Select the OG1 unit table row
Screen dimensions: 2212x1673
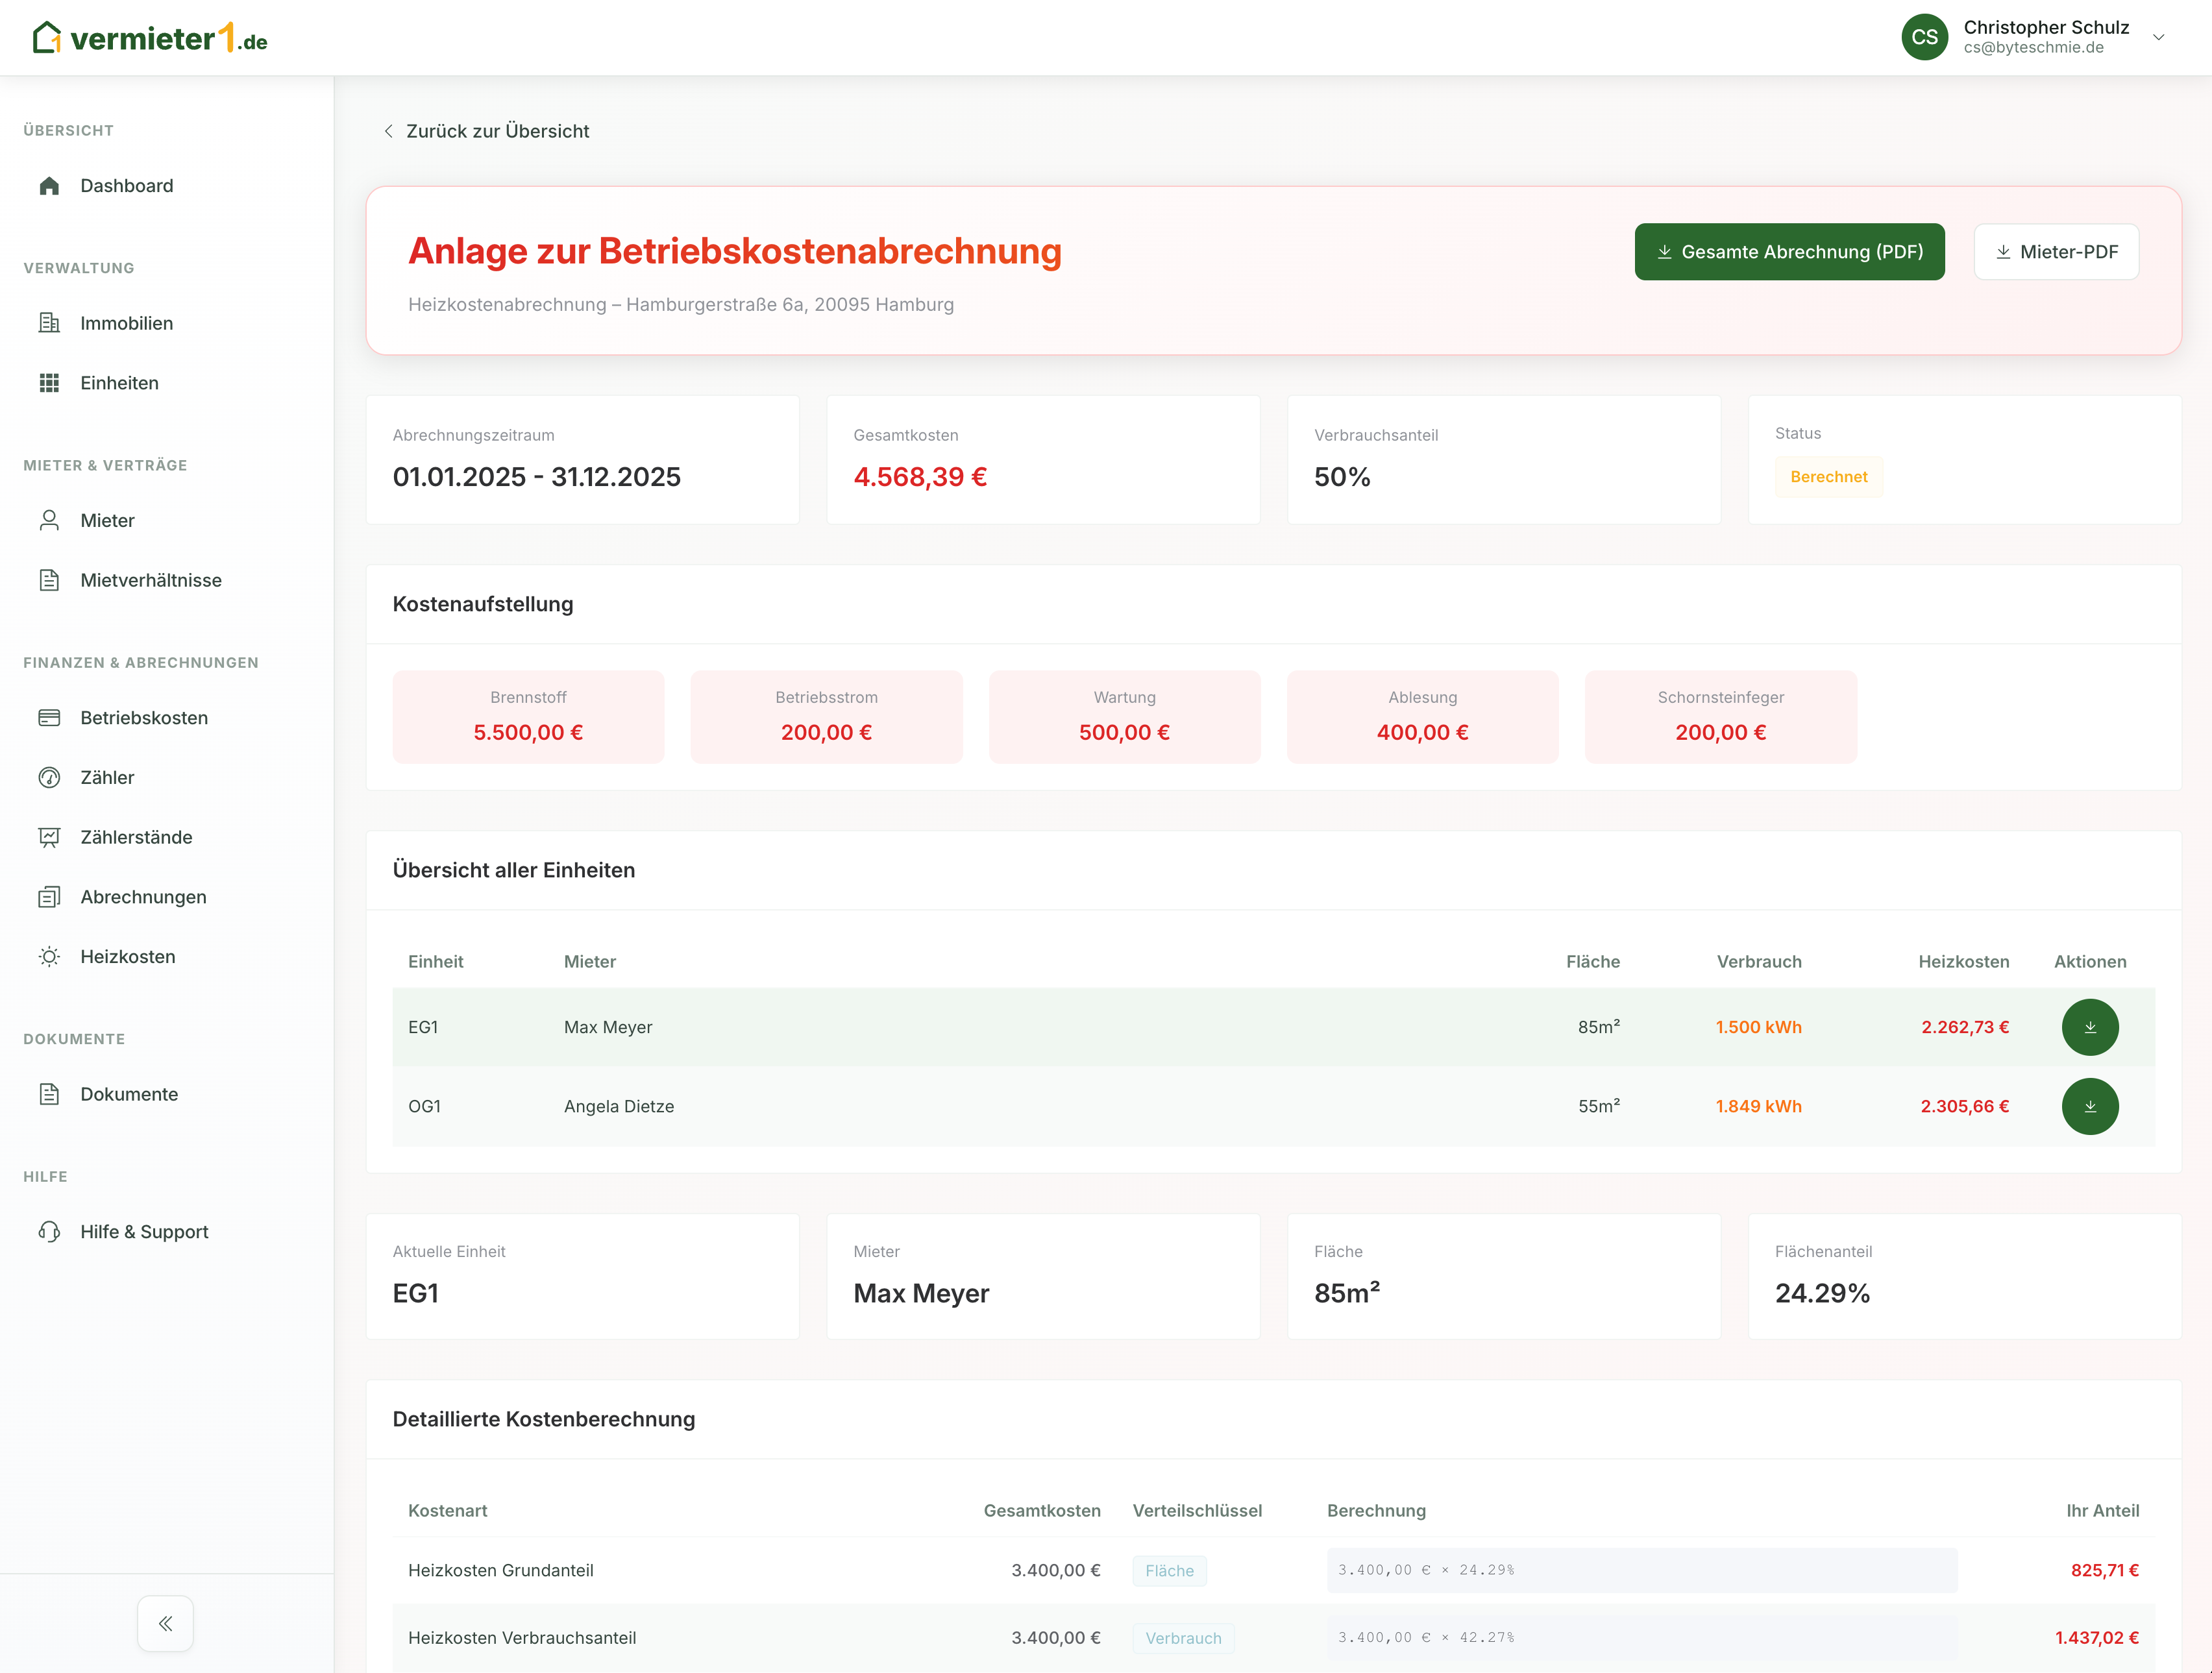click(x=900, y=1106)
